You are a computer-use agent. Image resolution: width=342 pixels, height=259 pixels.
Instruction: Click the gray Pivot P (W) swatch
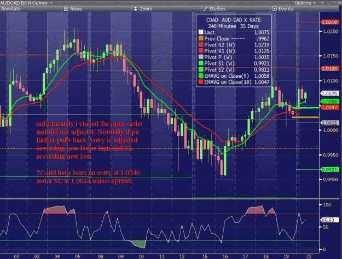click(x=201, y=57)
